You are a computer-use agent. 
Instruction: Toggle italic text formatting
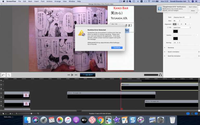189,24
